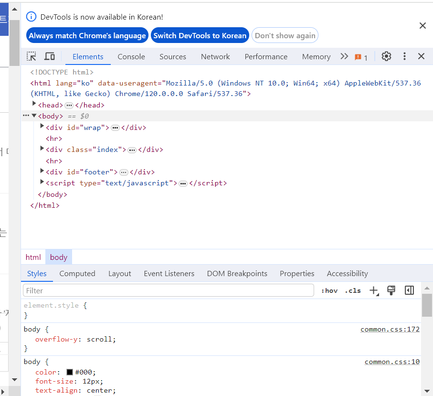
Task: Click Don't show again button
Action: (285, 35)
